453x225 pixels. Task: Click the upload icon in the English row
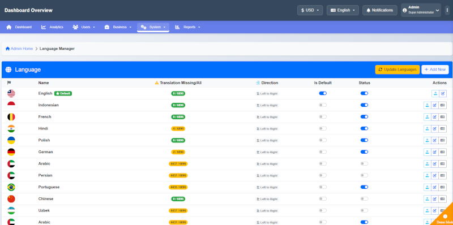[x=435, y=93]
